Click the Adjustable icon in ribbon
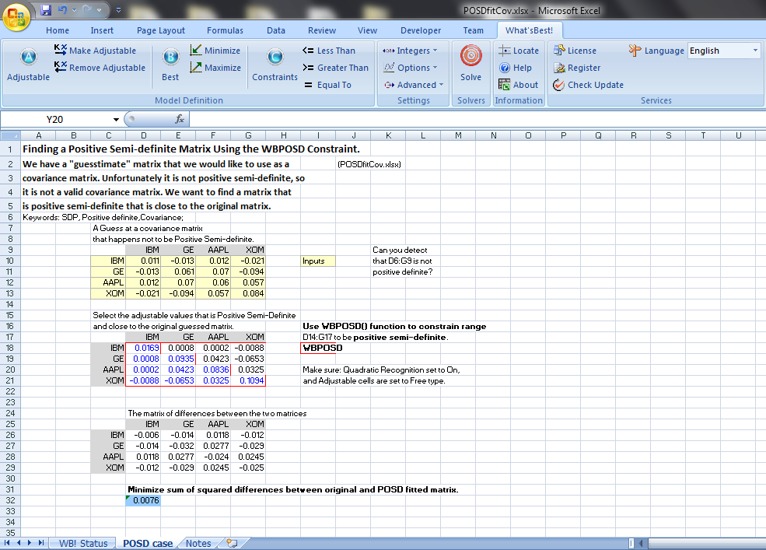This screenshot has height=550, width=766. tap(28, 59)
